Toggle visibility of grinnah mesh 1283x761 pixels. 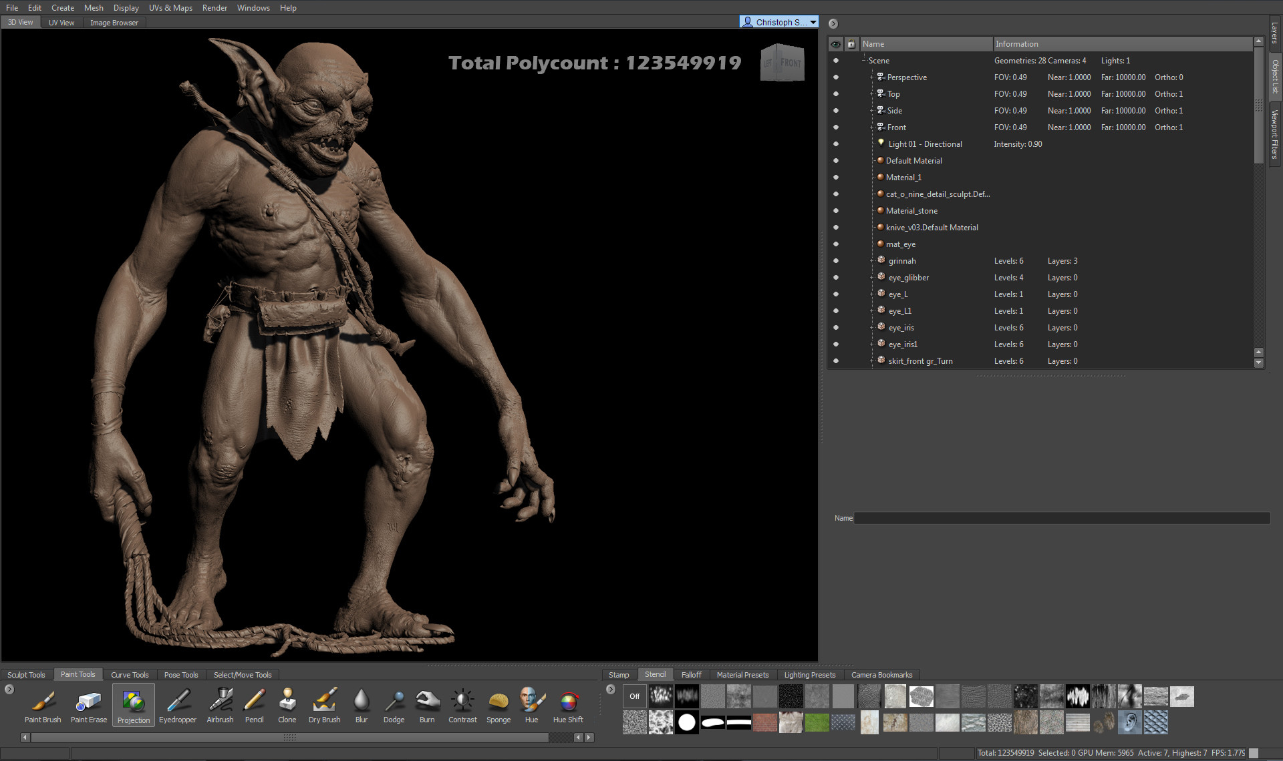[x=835, y=261]
